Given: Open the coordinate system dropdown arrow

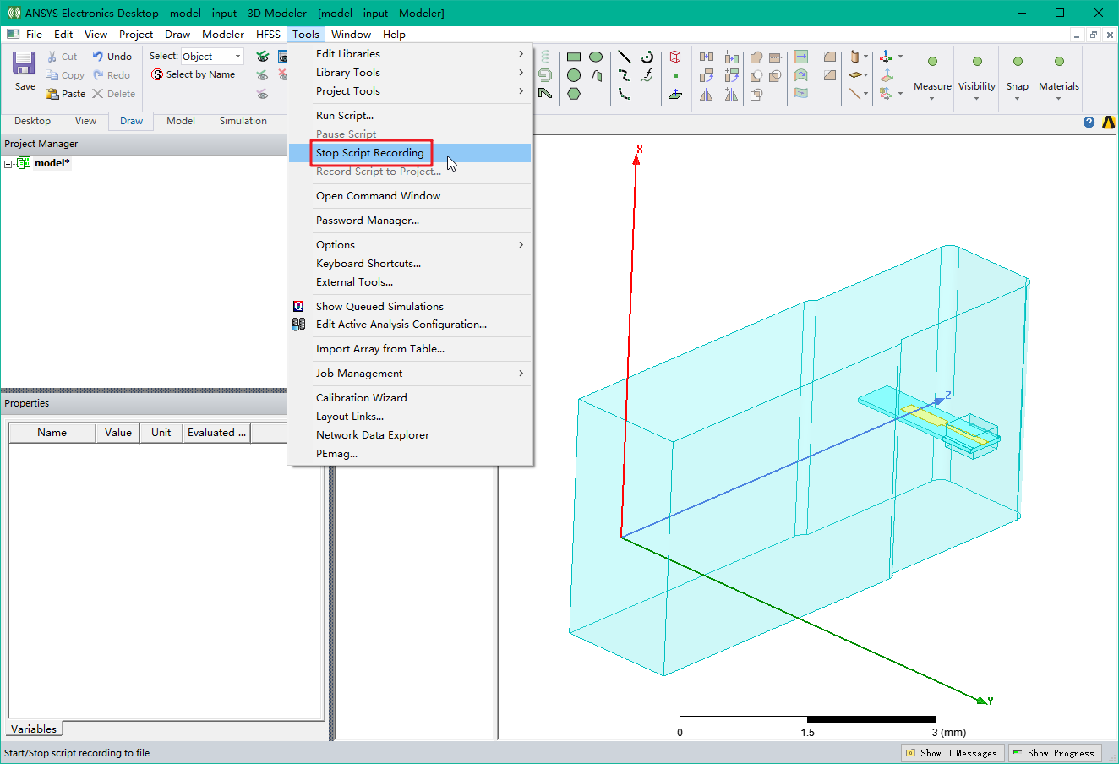Looking at the screenshot, I should click(x=900, y=57).
